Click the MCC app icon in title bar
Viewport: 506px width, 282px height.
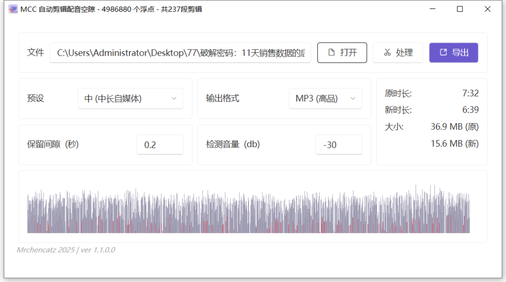[x=13, y=9]
